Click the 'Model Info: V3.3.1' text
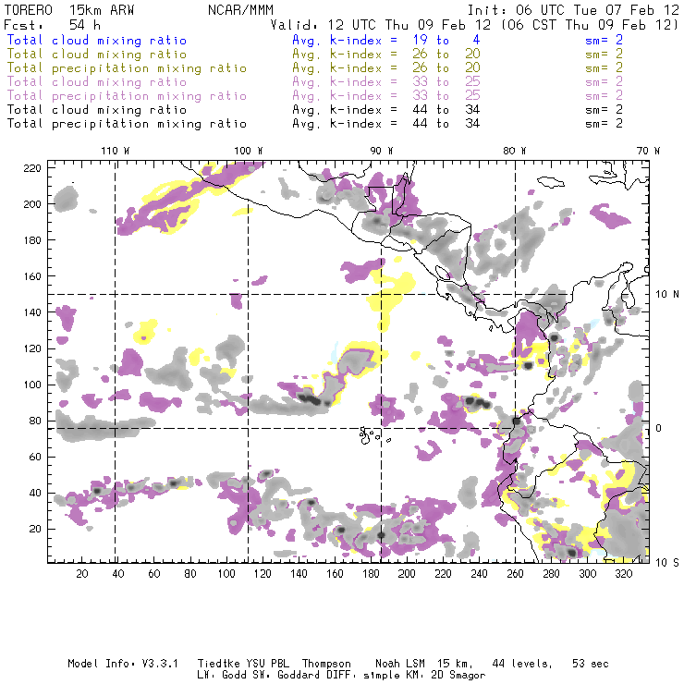The height and width of the screenshot is (684, 684). (x=123, y=664)
